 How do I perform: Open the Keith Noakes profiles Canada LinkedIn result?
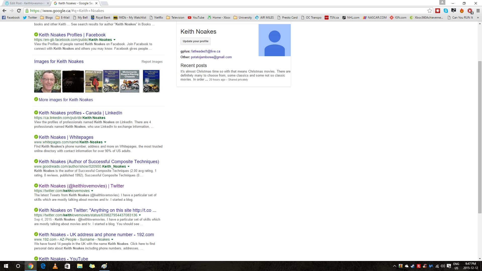coord(80,113)
